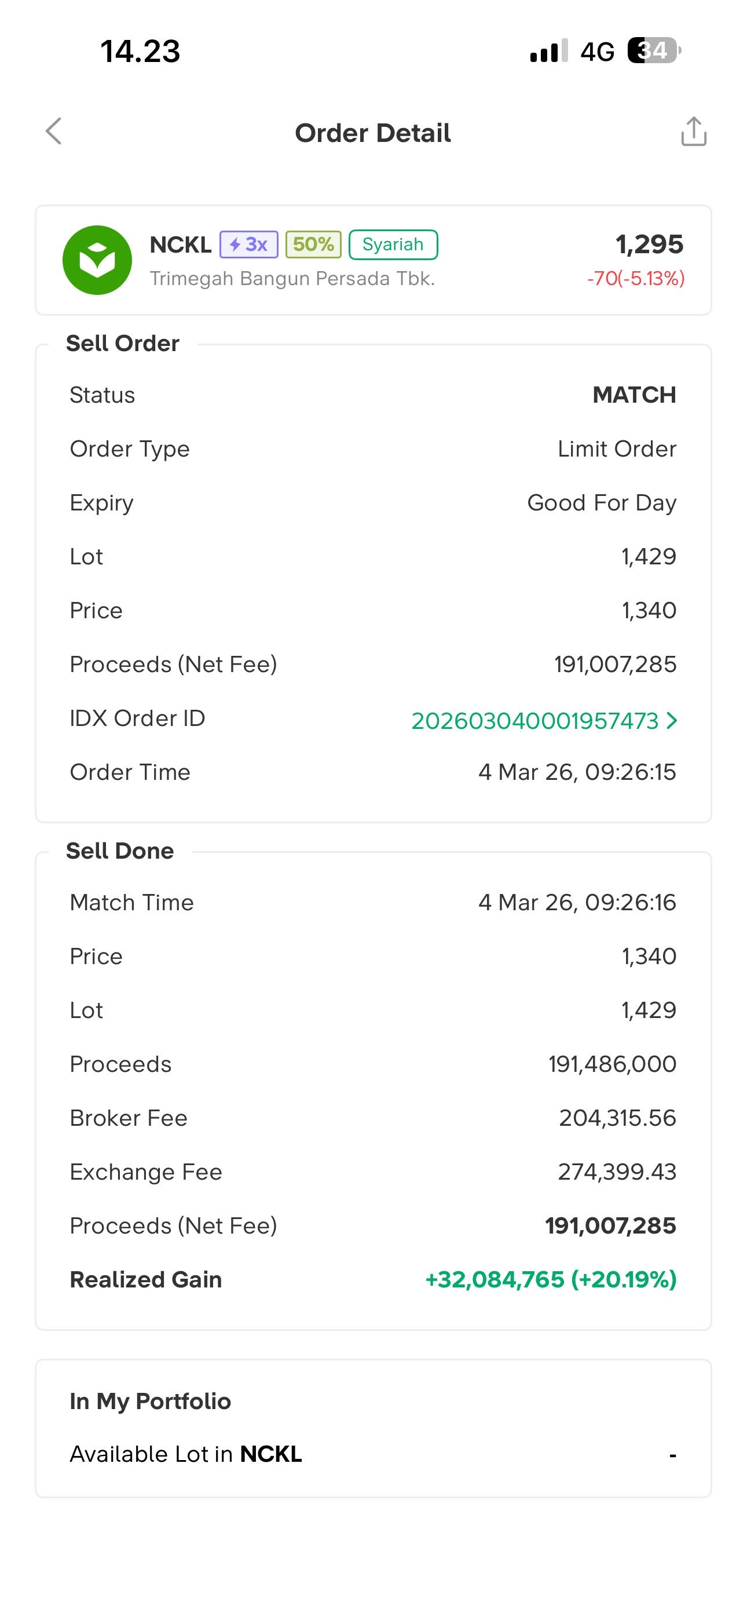Tap Trimegah Bangun Persada Tbk. company name
Screen dimensions: 747x1620
coord(292,278)
